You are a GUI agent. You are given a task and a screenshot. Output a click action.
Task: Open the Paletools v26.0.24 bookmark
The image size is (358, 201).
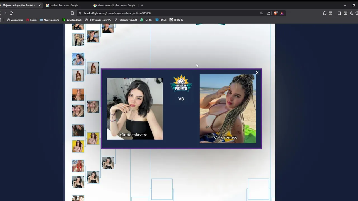coord(126,20)
